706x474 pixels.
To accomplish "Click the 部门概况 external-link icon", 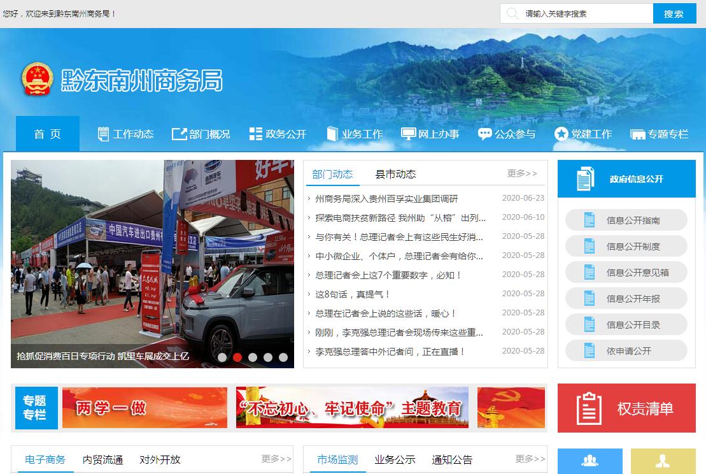I will (179, 134).
